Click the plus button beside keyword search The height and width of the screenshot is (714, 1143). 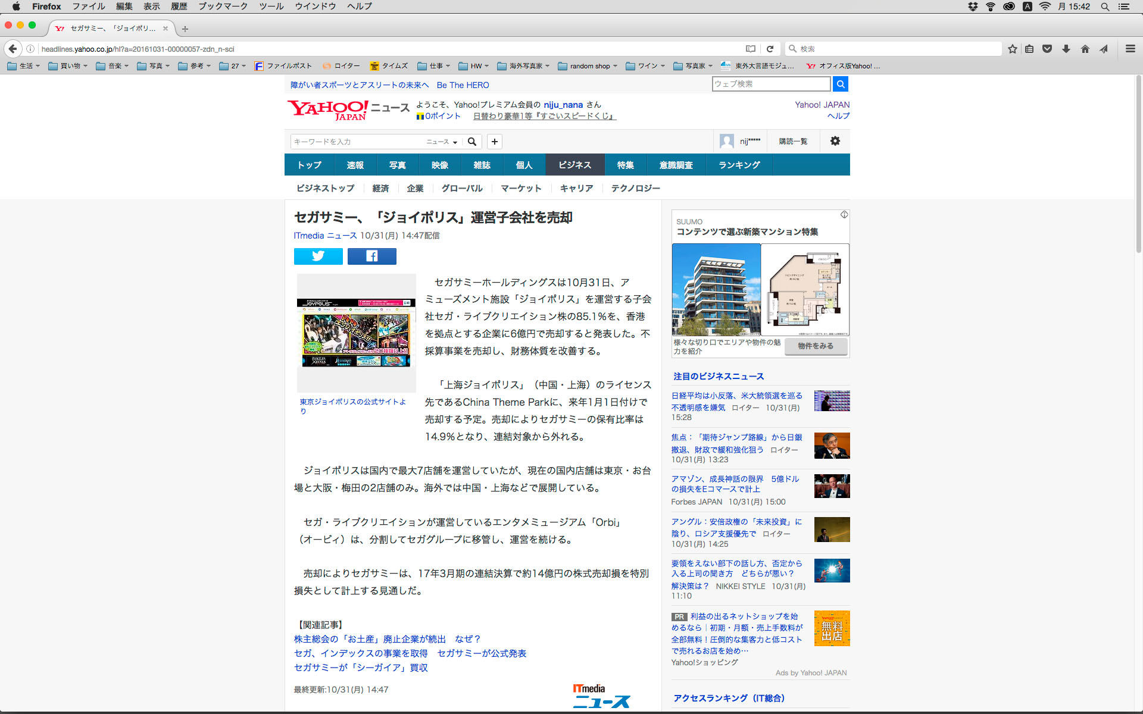pos(494,142)
